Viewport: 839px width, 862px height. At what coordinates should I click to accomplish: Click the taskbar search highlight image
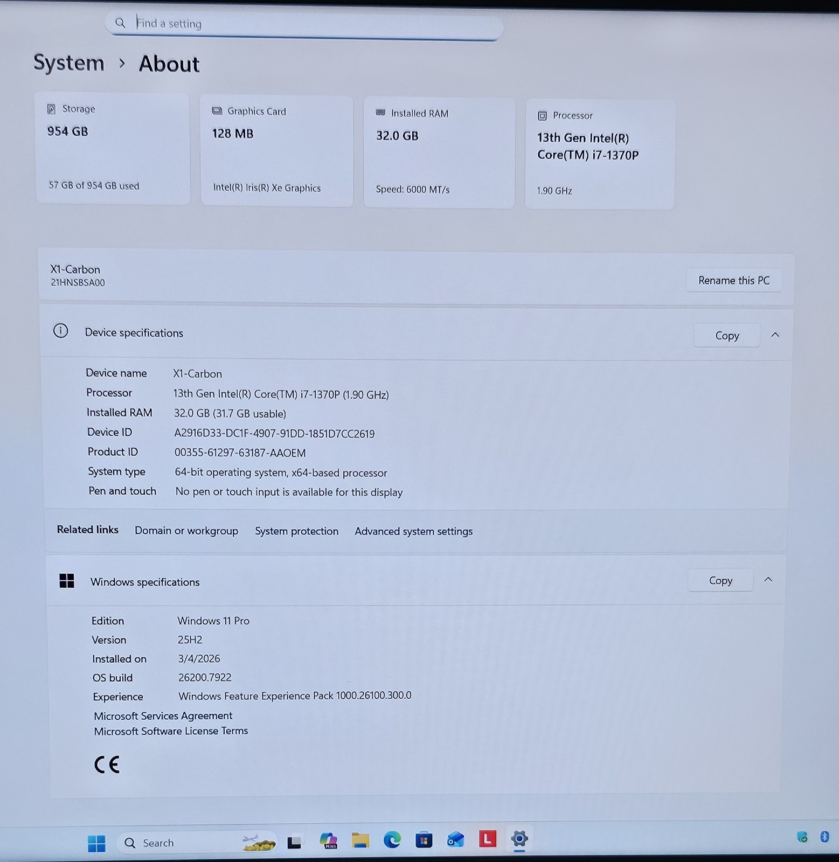point(259,842)
